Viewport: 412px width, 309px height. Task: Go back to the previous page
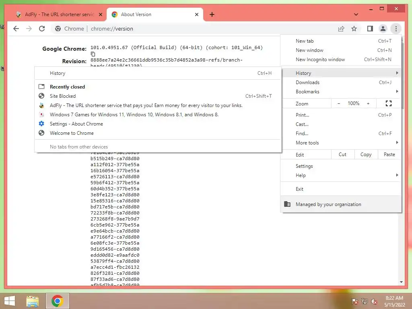point(16,29)
